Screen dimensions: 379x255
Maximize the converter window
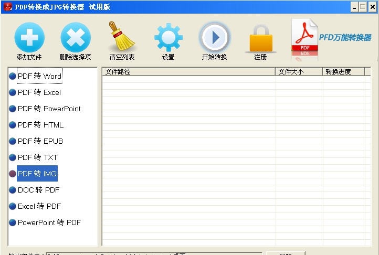click(x=363, y=7)
